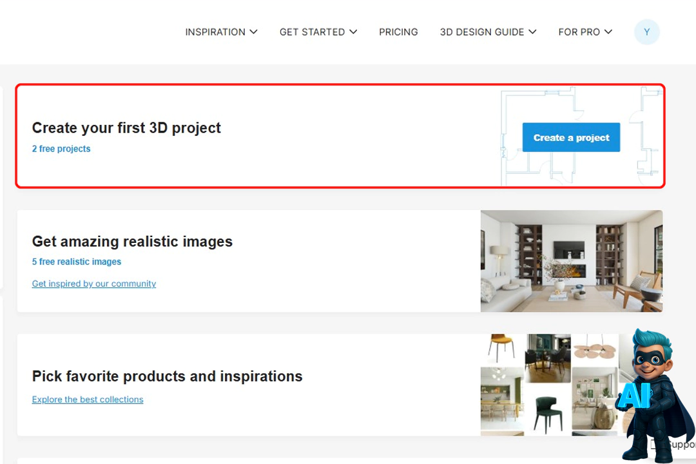This screenshot has width=696, height=464.
Task: Open the FOR PRO menu
Action: click(x=585, y=32)
